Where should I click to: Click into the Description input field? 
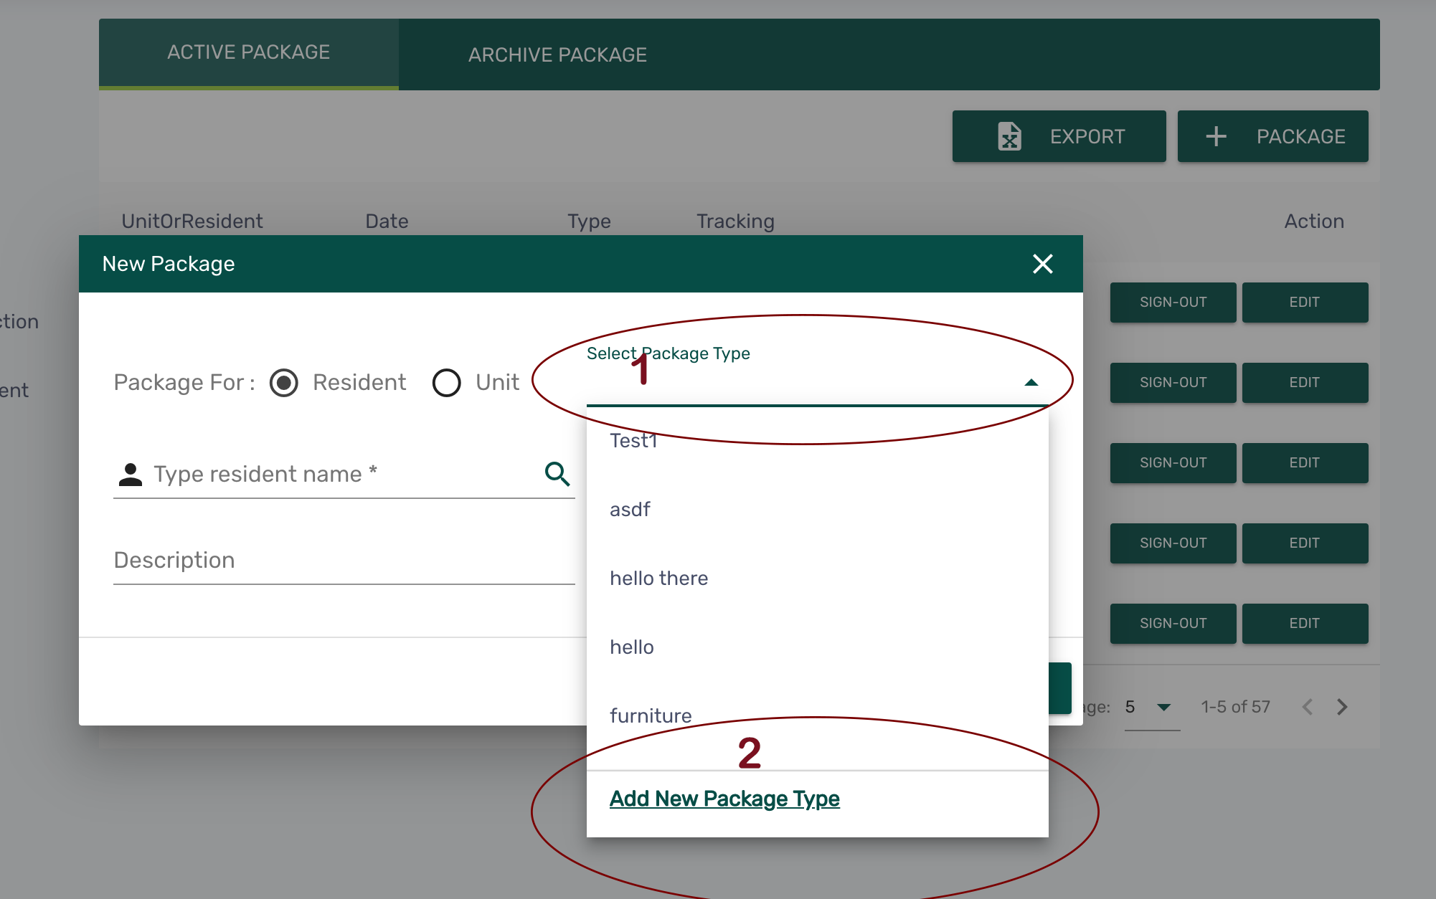(x=343, y=561)
